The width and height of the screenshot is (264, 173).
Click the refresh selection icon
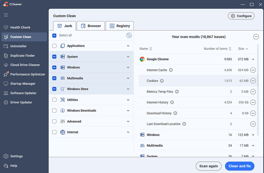(129, 35)
